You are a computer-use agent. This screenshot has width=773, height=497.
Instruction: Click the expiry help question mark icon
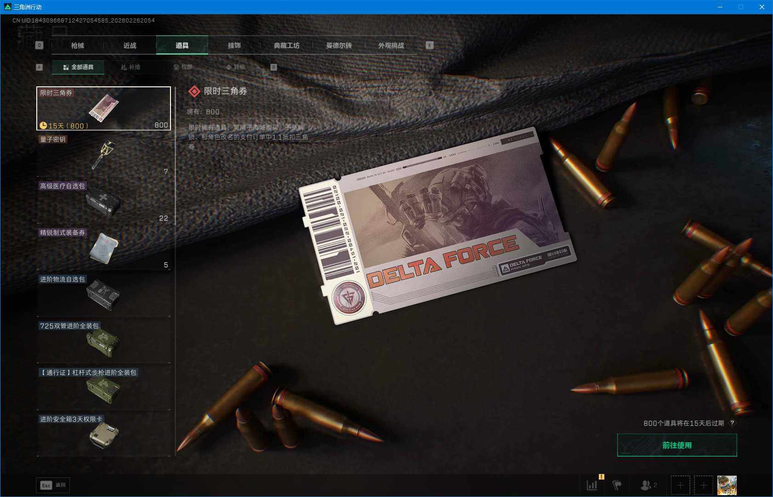pyautogui.click(x=732, y=423)
